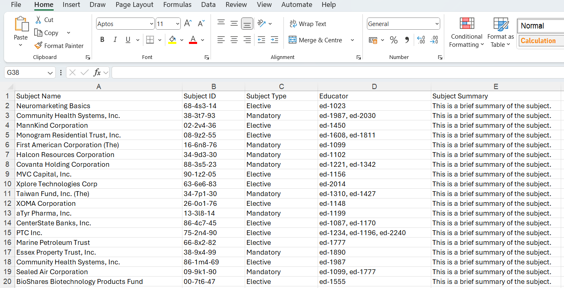
Task: Apply the Borders icon
Action: click(150, 40)
